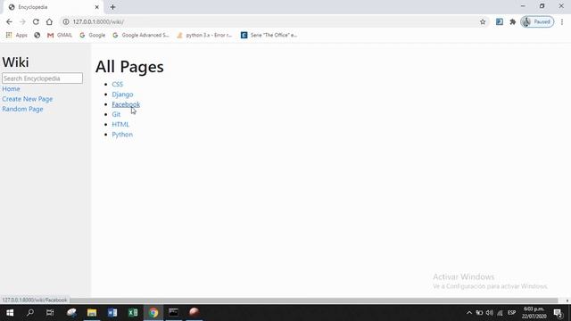Open the browser home icon

(49, 21)
